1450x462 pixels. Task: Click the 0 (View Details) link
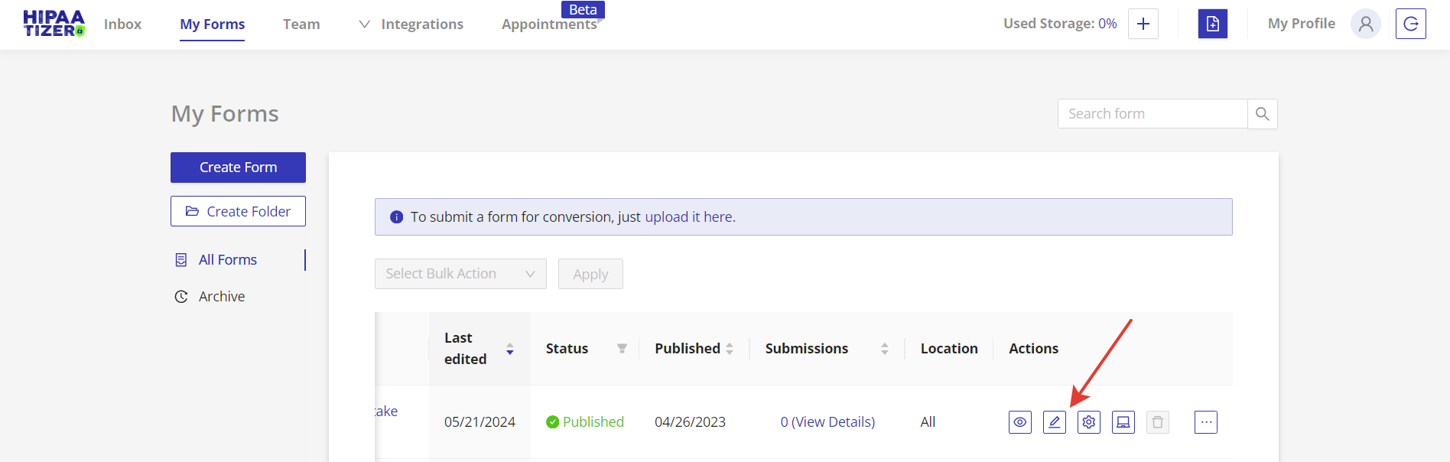click(827, 422)
